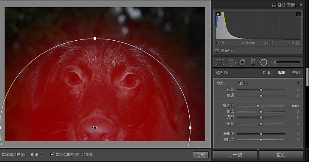This screenshot has width=309, height=162.
Task: Click the 曝光度 label
Action: [x=228, y=105]
